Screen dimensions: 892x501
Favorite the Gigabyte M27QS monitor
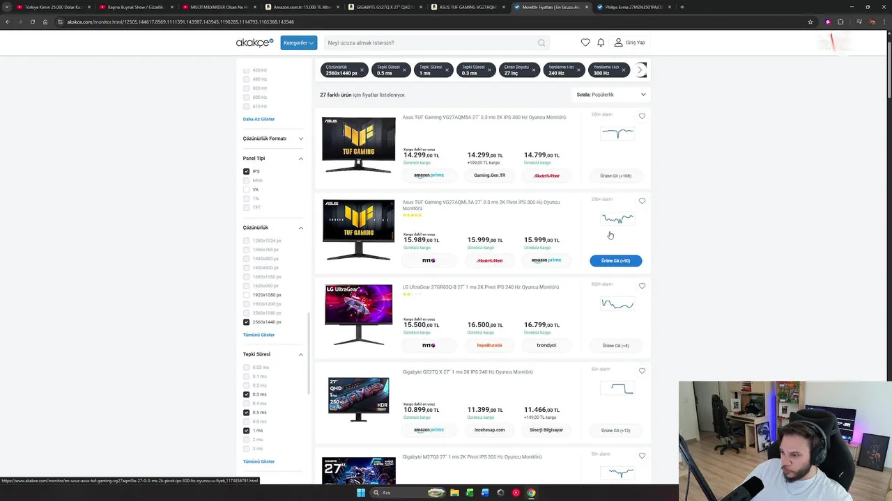coord(642,456)
